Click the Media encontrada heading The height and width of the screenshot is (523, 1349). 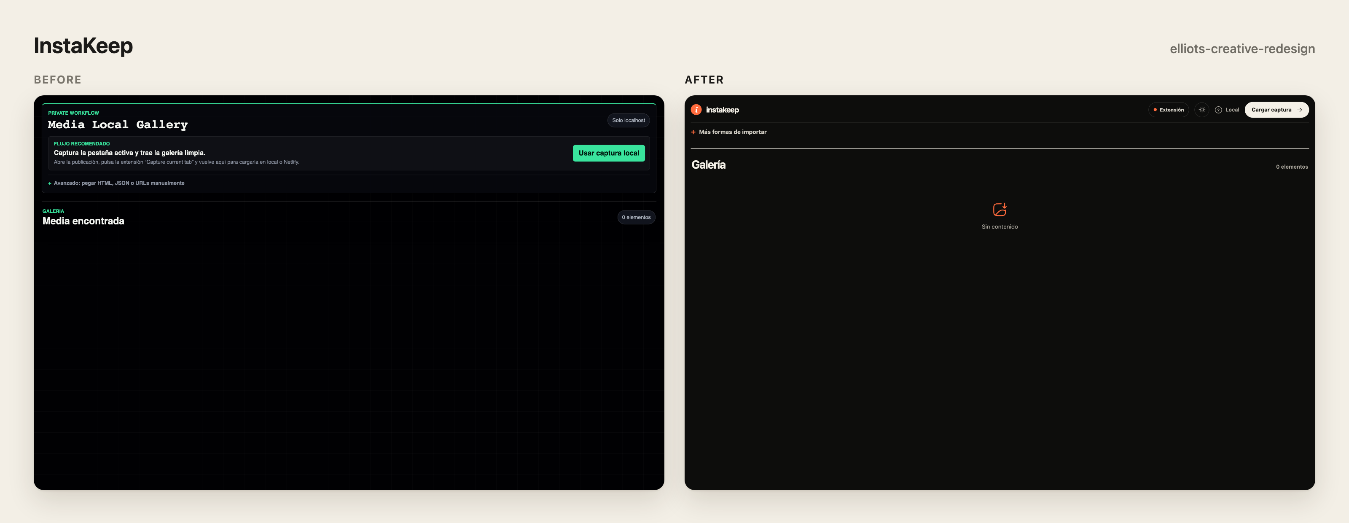pos(83,221)
